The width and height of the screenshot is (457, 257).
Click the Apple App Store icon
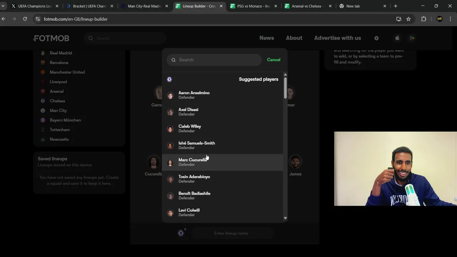click(x=397, y=38)
